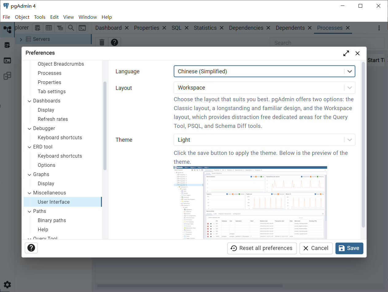Switch to the Dashboard tab
This screenshot has height=292, width=388.
click(x=108, y=28)
